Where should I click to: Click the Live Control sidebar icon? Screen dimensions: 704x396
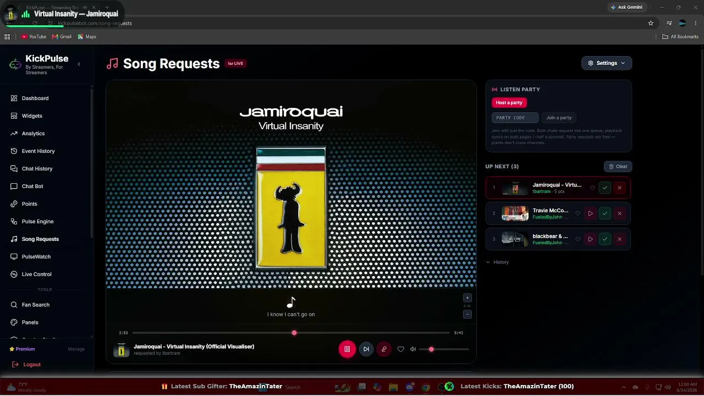pyautogui.click(x=14, y=274)
